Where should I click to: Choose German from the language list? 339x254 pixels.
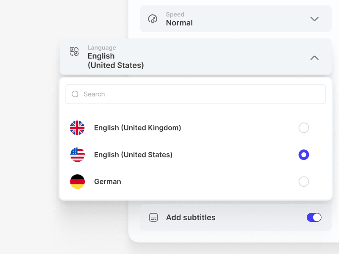click(107, 181)
